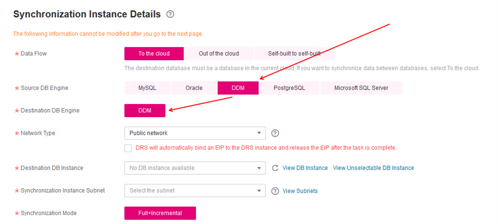The height and width of the screenshot is (224, 498).
Task: Click the Network Type help icon
Action: click(x=275, y=133)
